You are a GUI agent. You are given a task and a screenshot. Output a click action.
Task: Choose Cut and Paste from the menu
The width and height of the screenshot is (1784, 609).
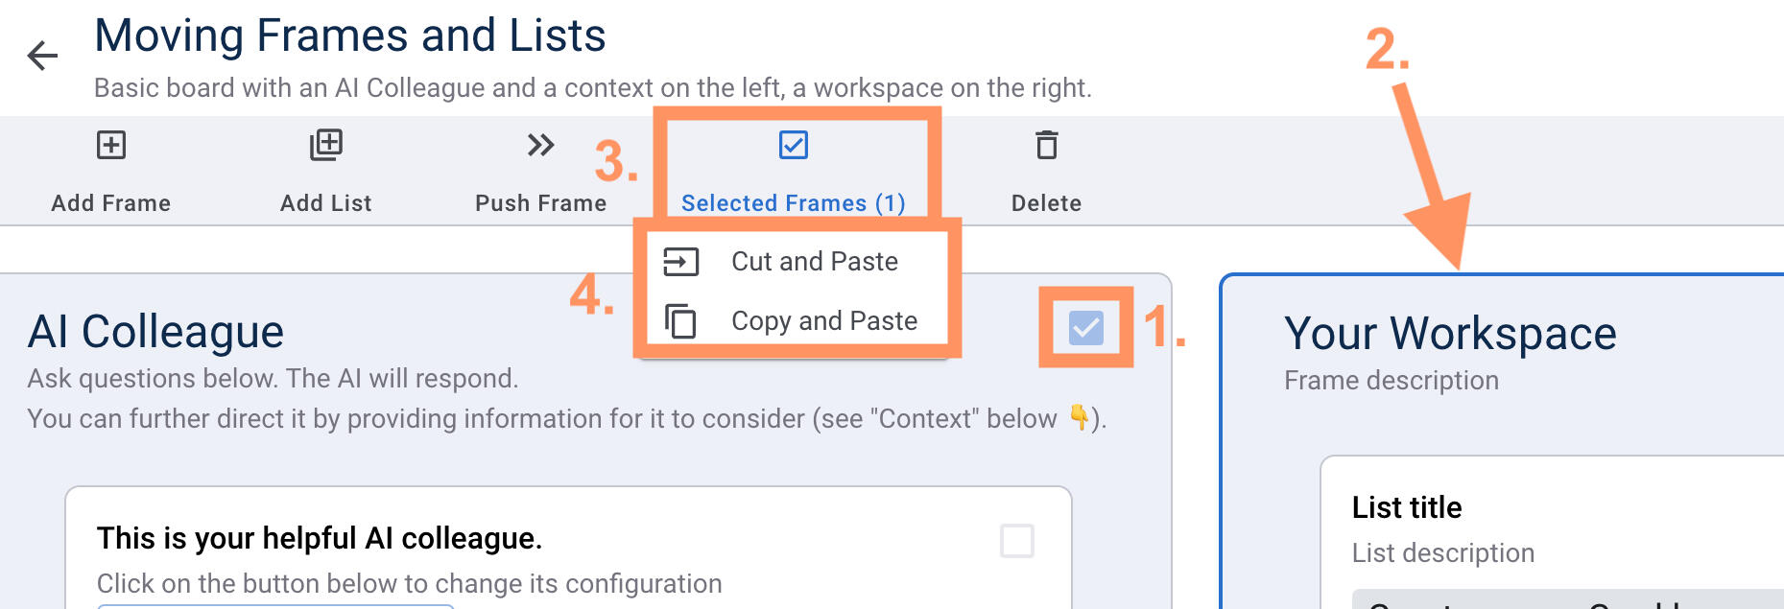coord(814,262)
